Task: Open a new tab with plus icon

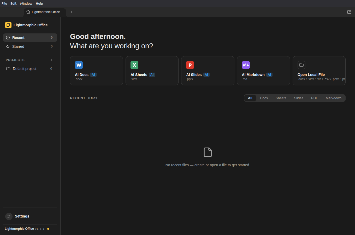Action: click(72, 12)
